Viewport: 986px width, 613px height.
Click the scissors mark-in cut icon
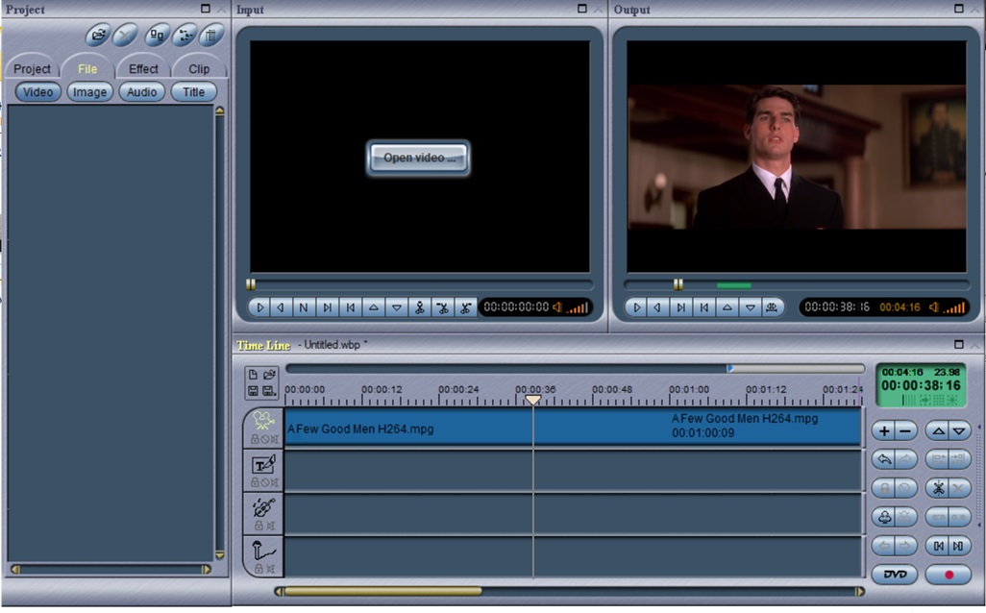(x=443, y=307)
